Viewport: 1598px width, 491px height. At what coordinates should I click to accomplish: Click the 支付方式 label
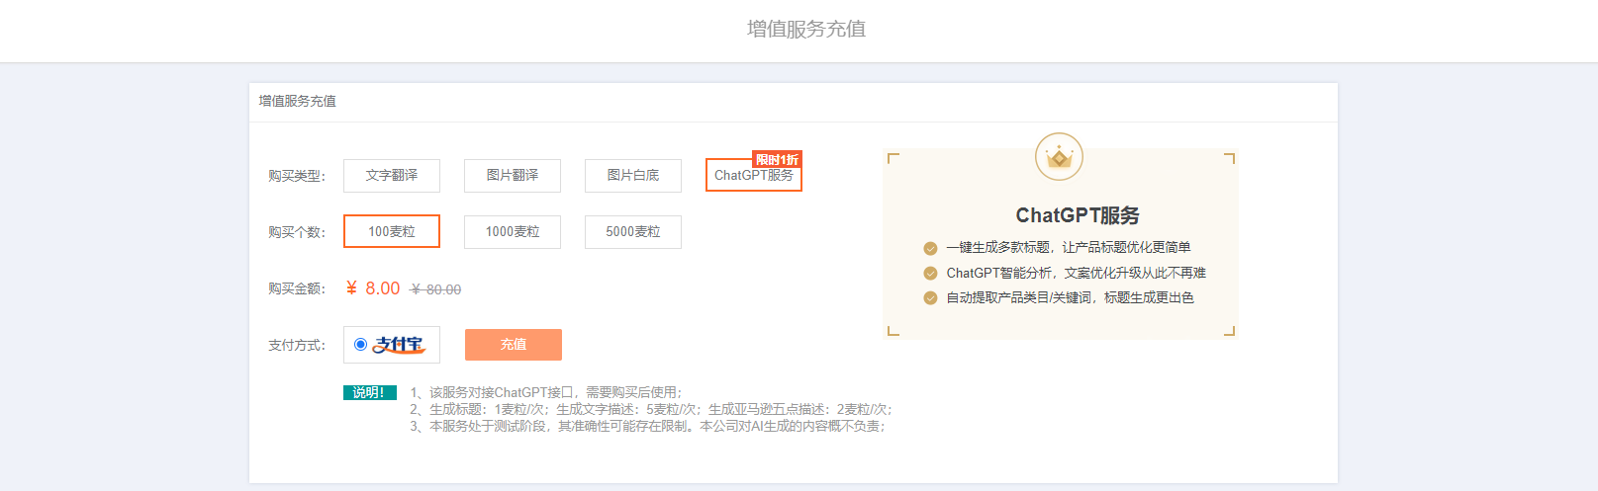297,346
